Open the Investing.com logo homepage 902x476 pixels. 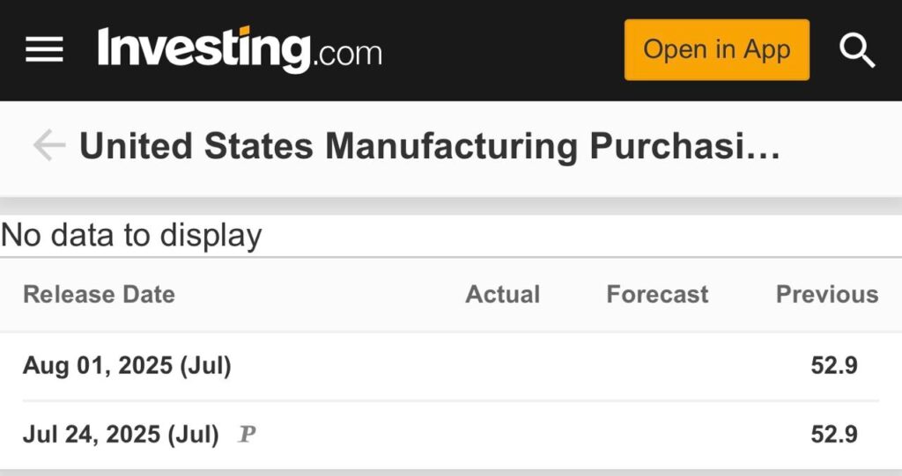(x=240, y=50)
